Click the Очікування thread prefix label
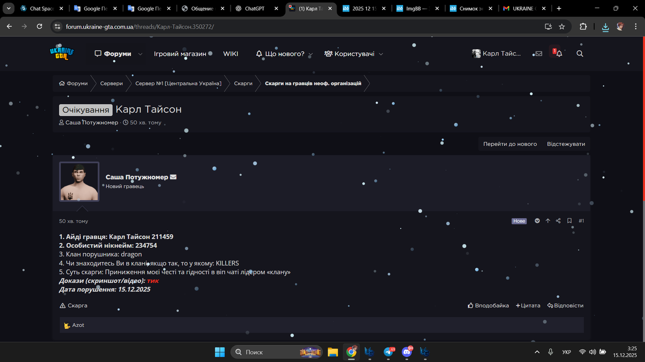This screenshot has height=362, width=645. click(x=86, y=110)
